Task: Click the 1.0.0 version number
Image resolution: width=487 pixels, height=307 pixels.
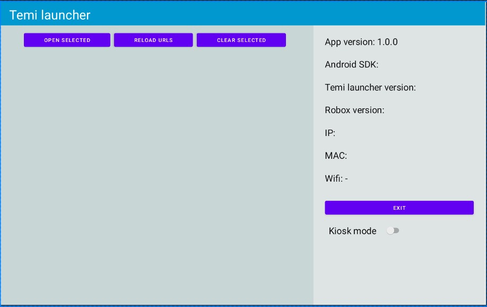Action: point(387,42)
